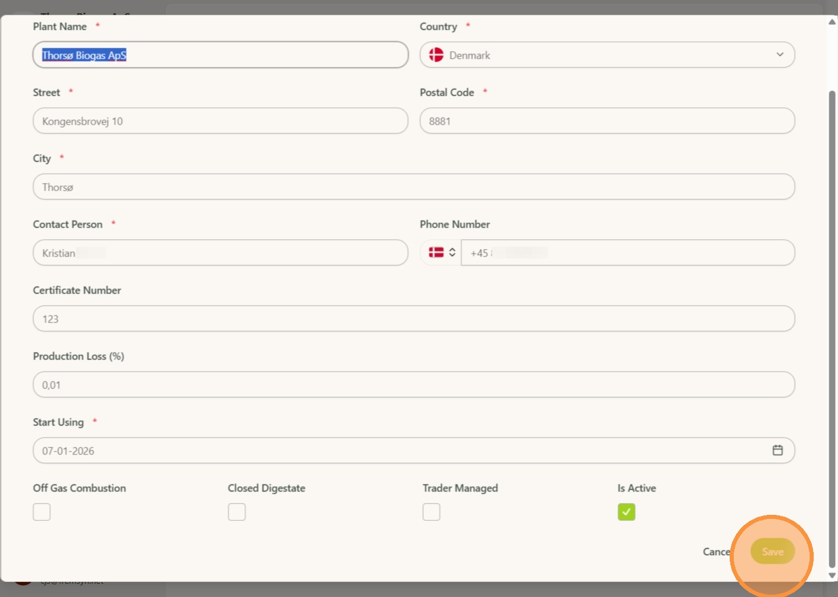Image resolution: width=838 pixels, height=597 pixels.
Task: Select the Postal Code input field
Action: (x=608, y=121)
